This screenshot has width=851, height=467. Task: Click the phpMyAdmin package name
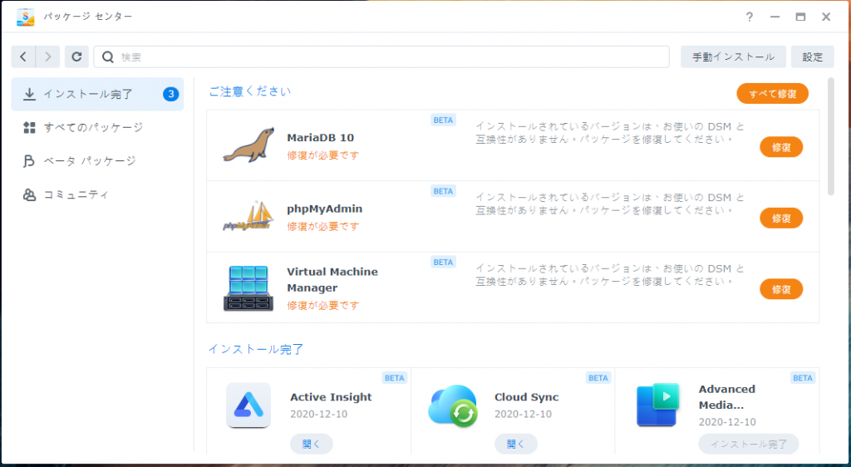coord(325,209)
